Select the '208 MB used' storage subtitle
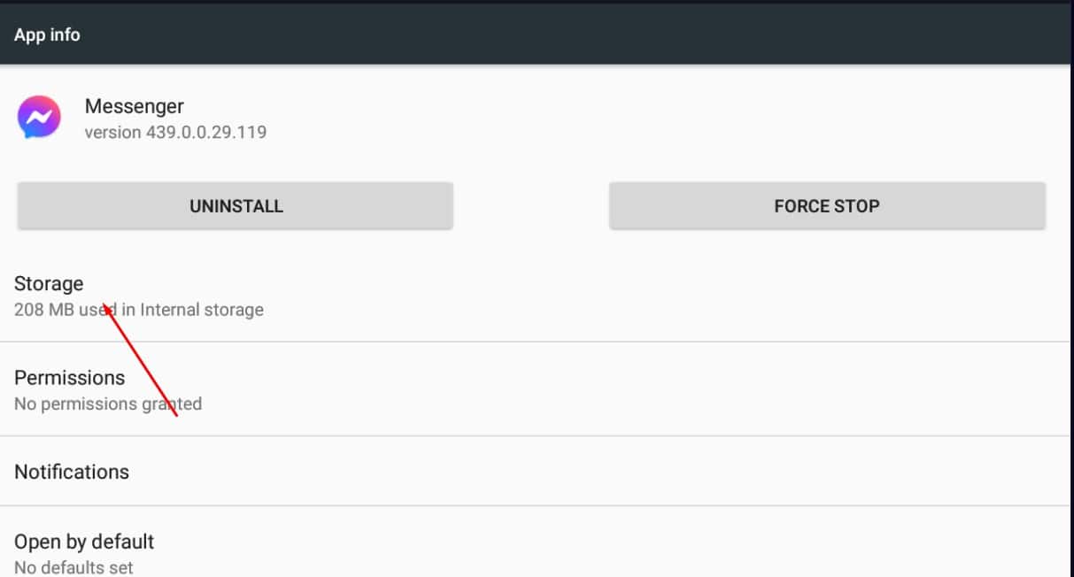 click(x=138, y=311)
